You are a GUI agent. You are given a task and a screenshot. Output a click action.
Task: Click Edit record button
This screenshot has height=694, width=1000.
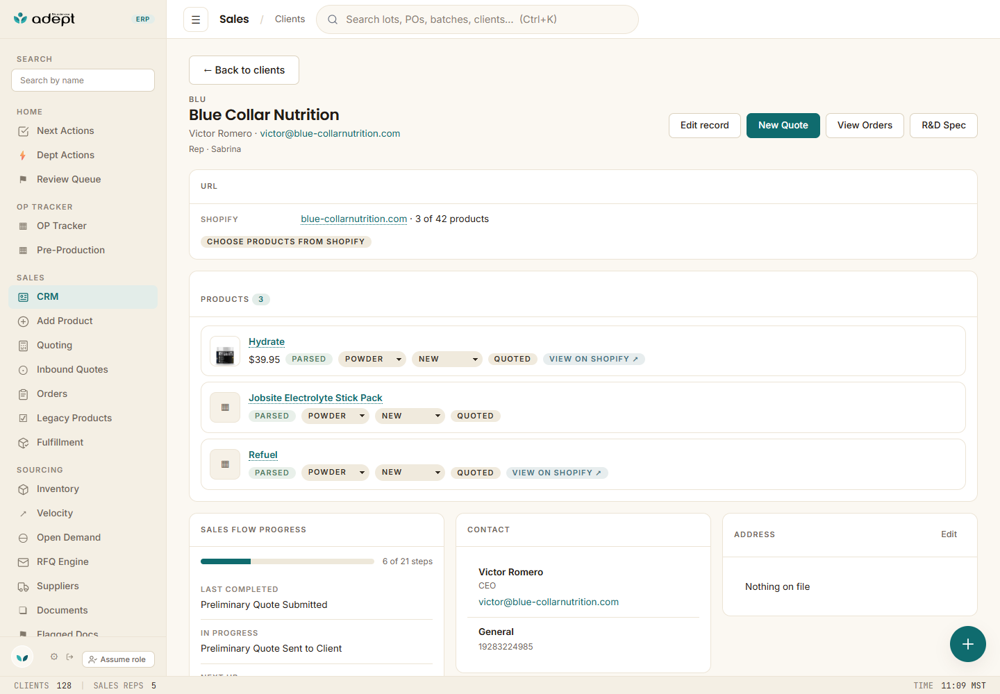705,126
